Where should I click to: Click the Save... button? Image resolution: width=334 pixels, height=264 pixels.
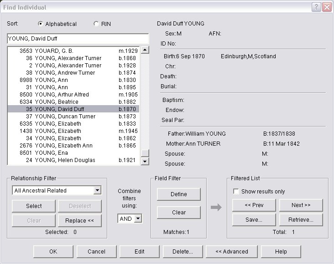tap(254, 220)
